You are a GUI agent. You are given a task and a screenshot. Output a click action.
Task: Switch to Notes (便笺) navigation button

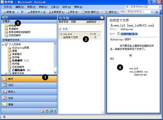click(x=29, y=104)
